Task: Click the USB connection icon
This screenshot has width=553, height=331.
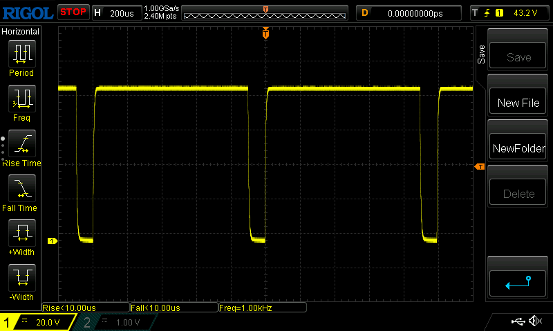Action: pyautogui.click(x=518, y=321)
